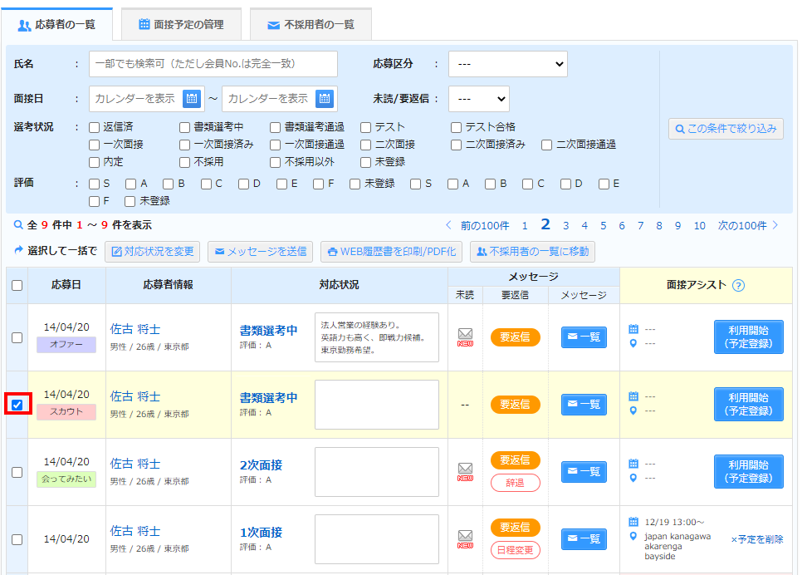The width and height of the screenshot is (802, 575).
Task: Click ×予定を削除 link
Action: (x=757, y=539)
